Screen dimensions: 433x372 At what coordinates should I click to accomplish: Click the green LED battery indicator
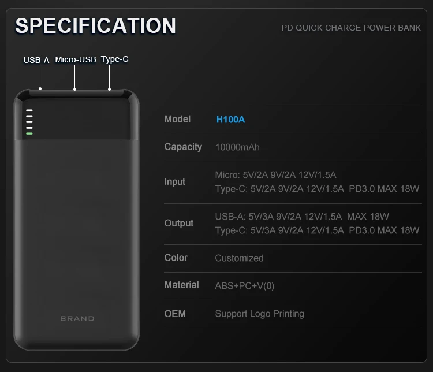(x=29, y=134)
